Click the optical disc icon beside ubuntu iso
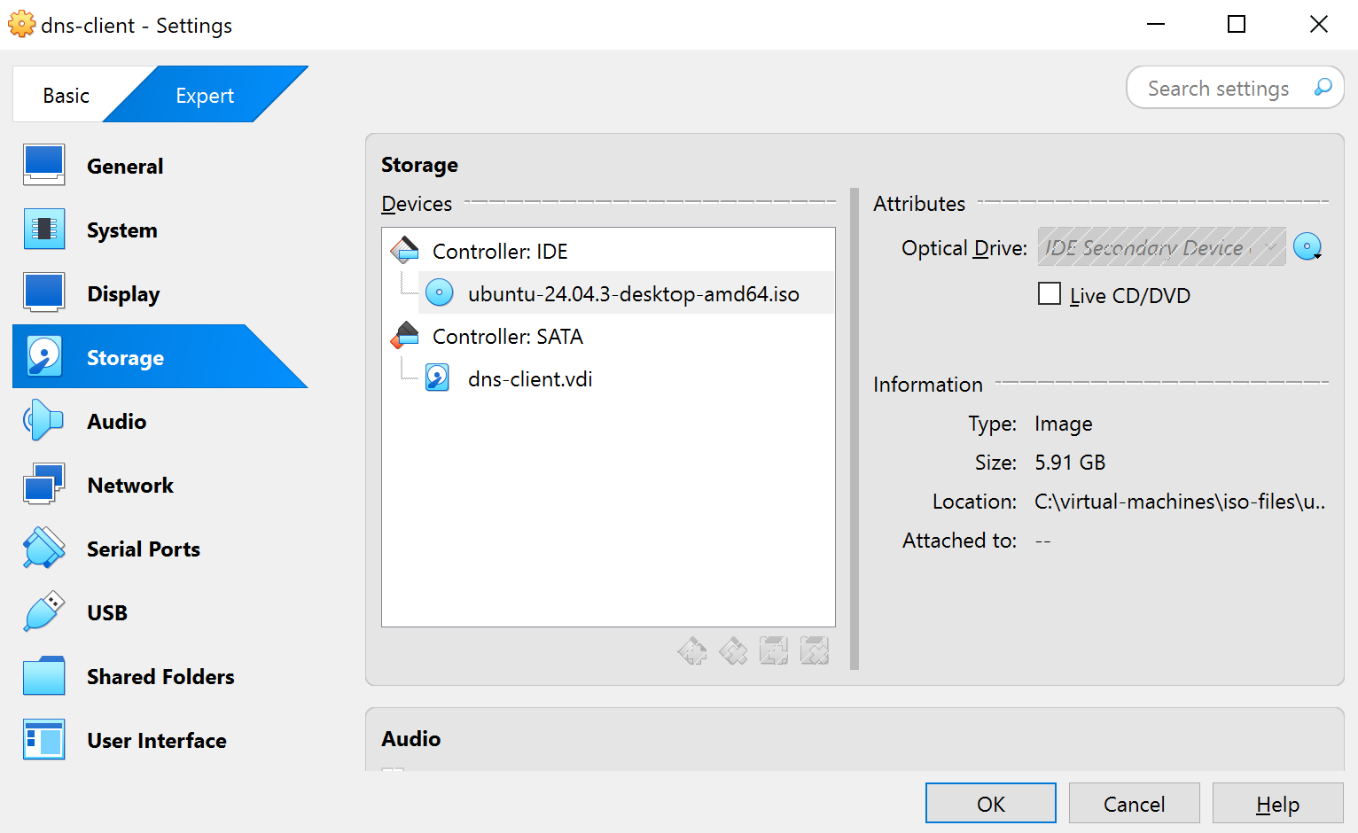The height and width of the screenshot is (833, 1358). click(440, 292)
